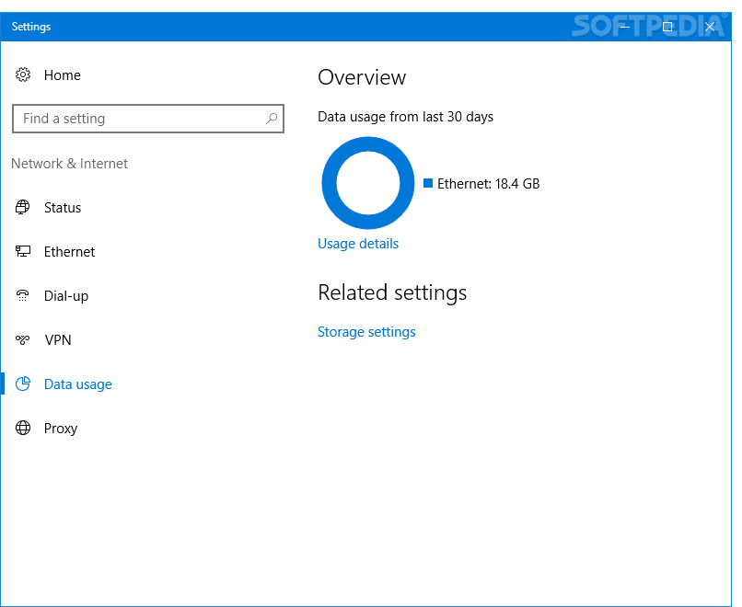The image size is (742, 607).
Task: Click the Status globe icon
Action: click(x=23, y=207)
